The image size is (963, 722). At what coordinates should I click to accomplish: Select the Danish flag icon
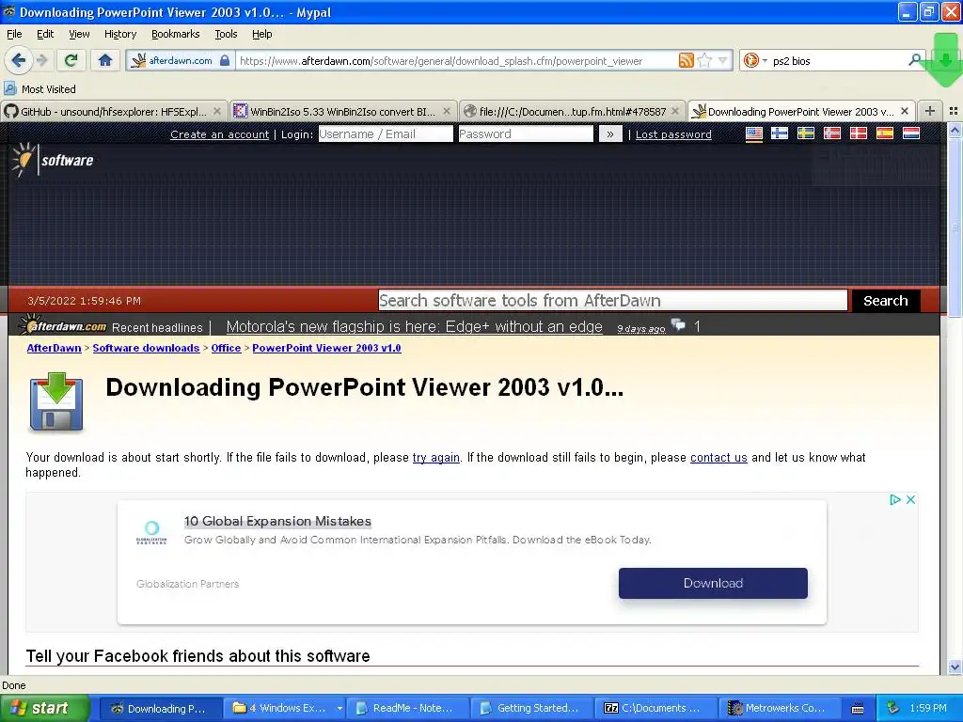tap(859, 133)
